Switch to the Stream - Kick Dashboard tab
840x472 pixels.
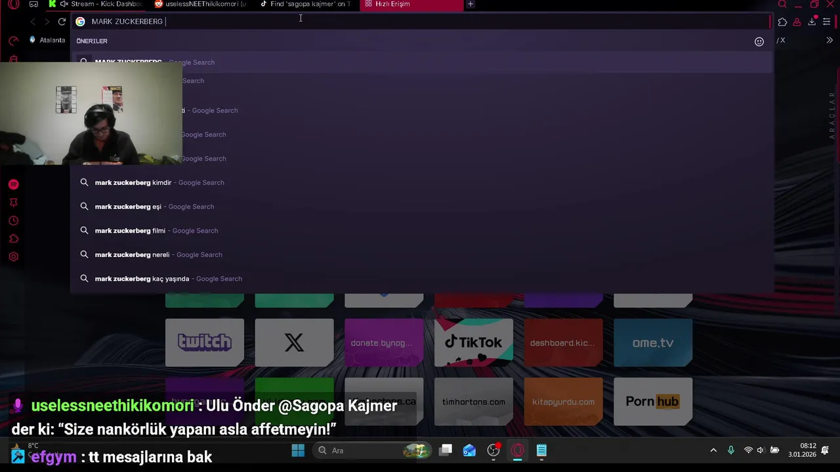pyautogui.click(x=97, y=4)
